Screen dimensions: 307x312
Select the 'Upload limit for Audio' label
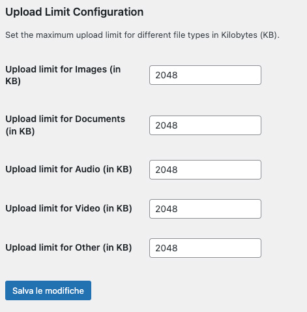click(x=68, y=169)
